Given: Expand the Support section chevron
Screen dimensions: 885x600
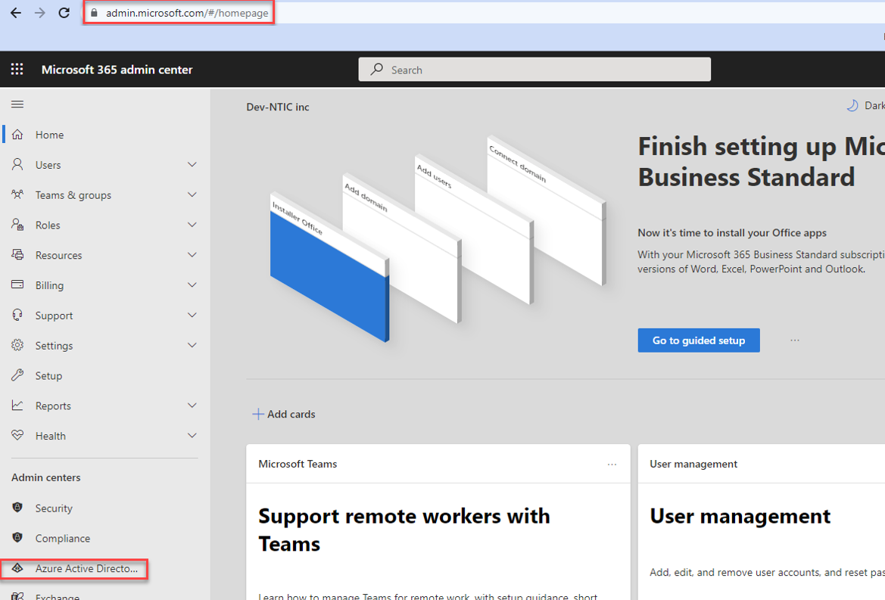Looking at the screenshot, I should [x=192, y=316].
